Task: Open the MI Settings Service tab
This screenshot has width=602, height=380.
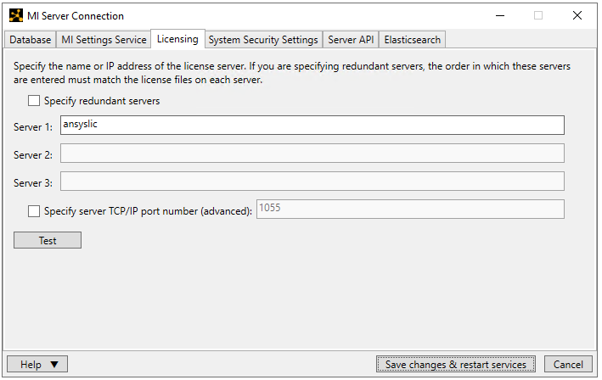Action: tap(104, 40)
